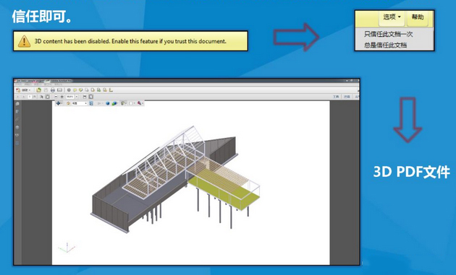Viewport: 456px width, 275px height.
Task: Open the layers panel in left sidebar
Action: (17, 127)
